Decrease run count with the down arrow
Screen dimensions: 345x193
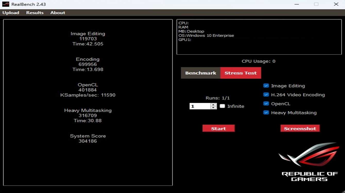click(x=213, y=108)
